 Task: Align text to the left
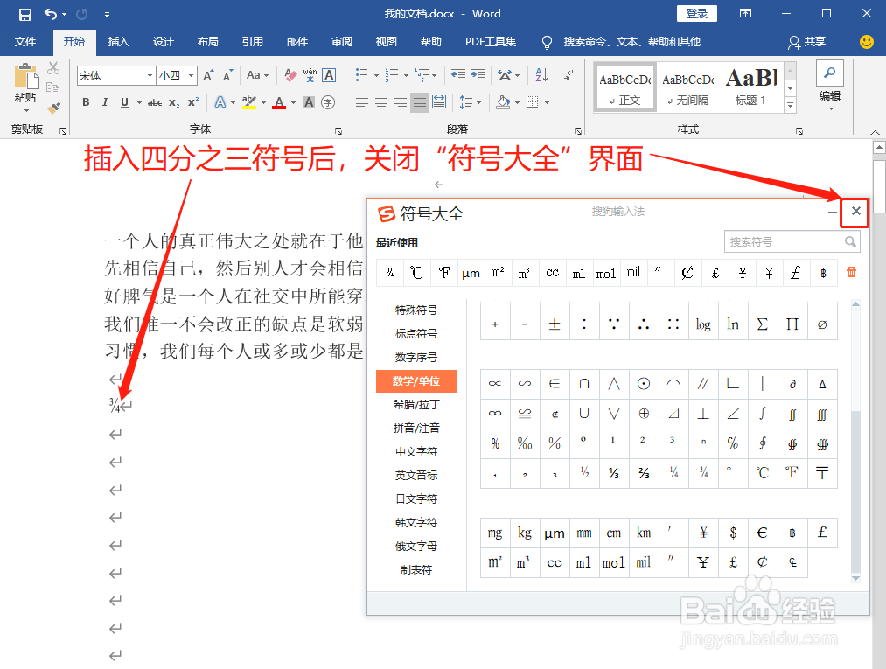coord(361,102)
